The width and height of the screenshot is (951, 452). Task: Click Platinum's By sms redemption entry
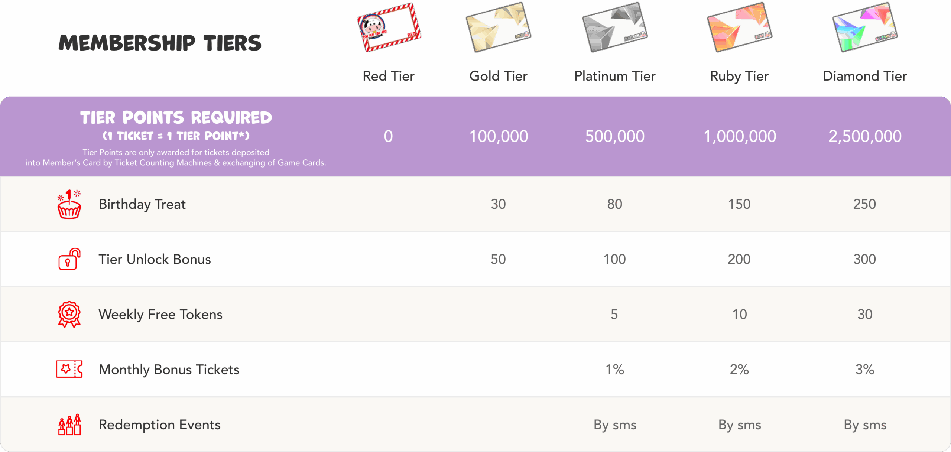click(x=615, y=425)
